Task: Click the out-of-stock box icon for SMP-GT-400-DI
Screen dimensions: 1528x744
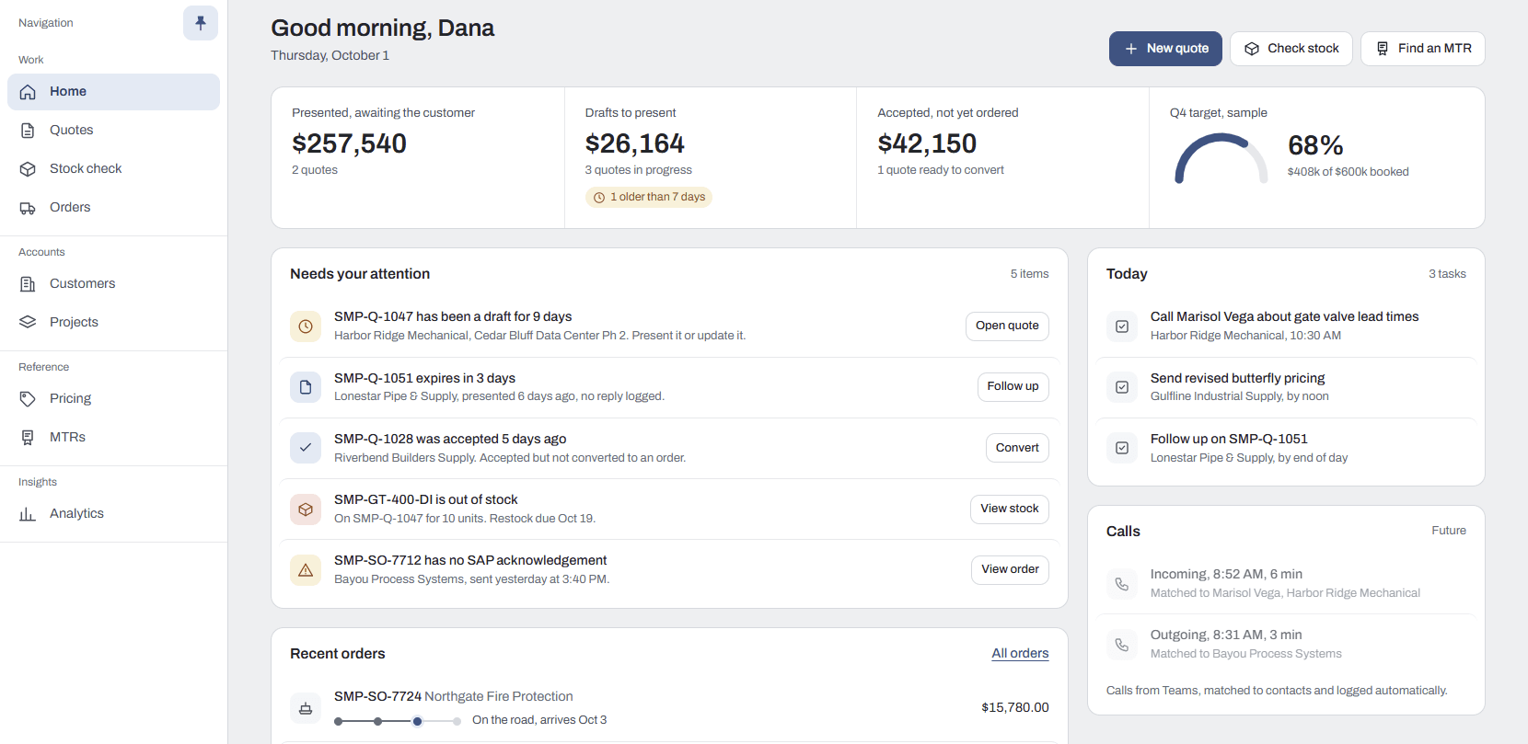Action: pyautogui.click(x=306, y=509)
